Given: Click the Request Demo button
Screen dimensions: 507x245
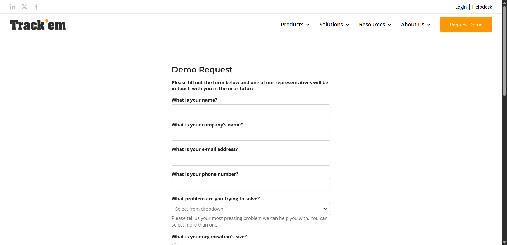Looking at the screenshot, I should coord(466,25).
